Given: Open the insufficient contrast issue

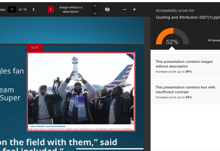Looking at the screenshot, I should click(x=185, y=92).
